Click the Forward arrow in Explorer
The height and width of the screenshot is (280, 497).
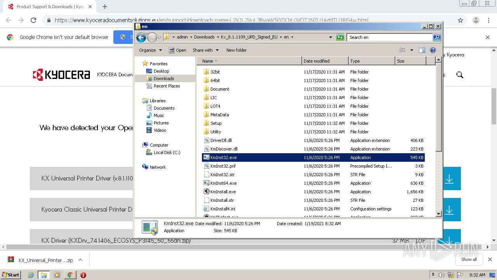[152, 37]
